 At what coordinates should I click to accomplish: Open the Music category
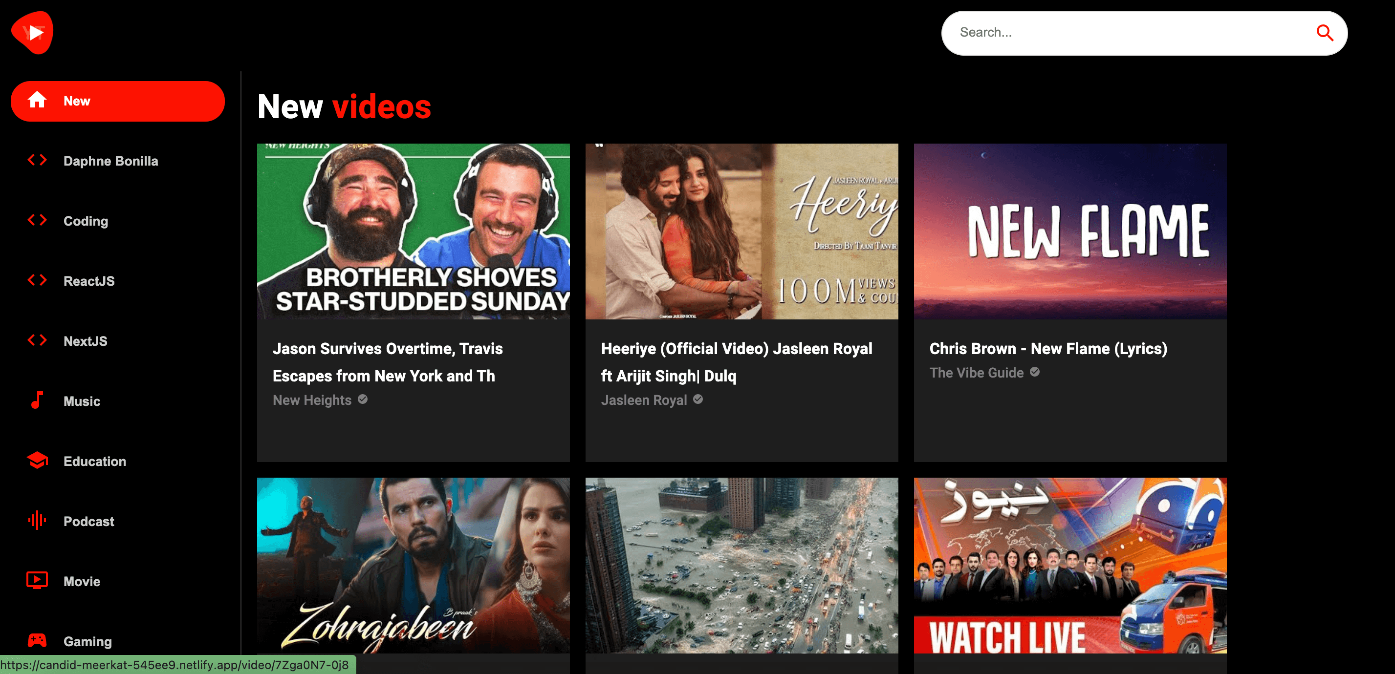coord(117,401)
